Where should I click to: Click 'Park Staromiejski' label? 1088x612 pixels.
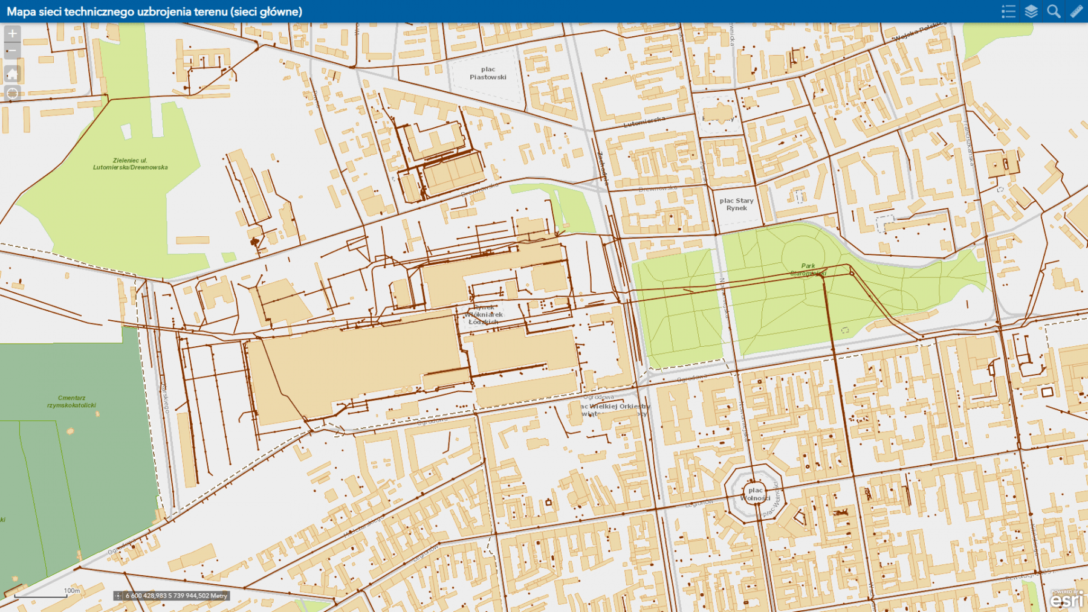[808, 269]
